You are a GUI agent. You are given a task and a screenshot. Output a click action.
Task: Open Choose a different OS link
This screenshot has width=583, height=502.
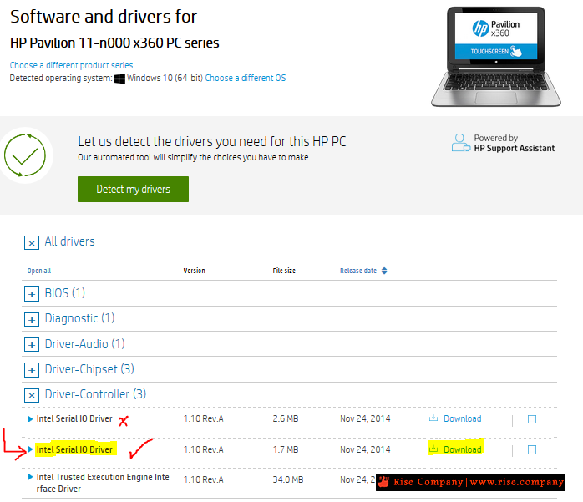coord(246,78)
